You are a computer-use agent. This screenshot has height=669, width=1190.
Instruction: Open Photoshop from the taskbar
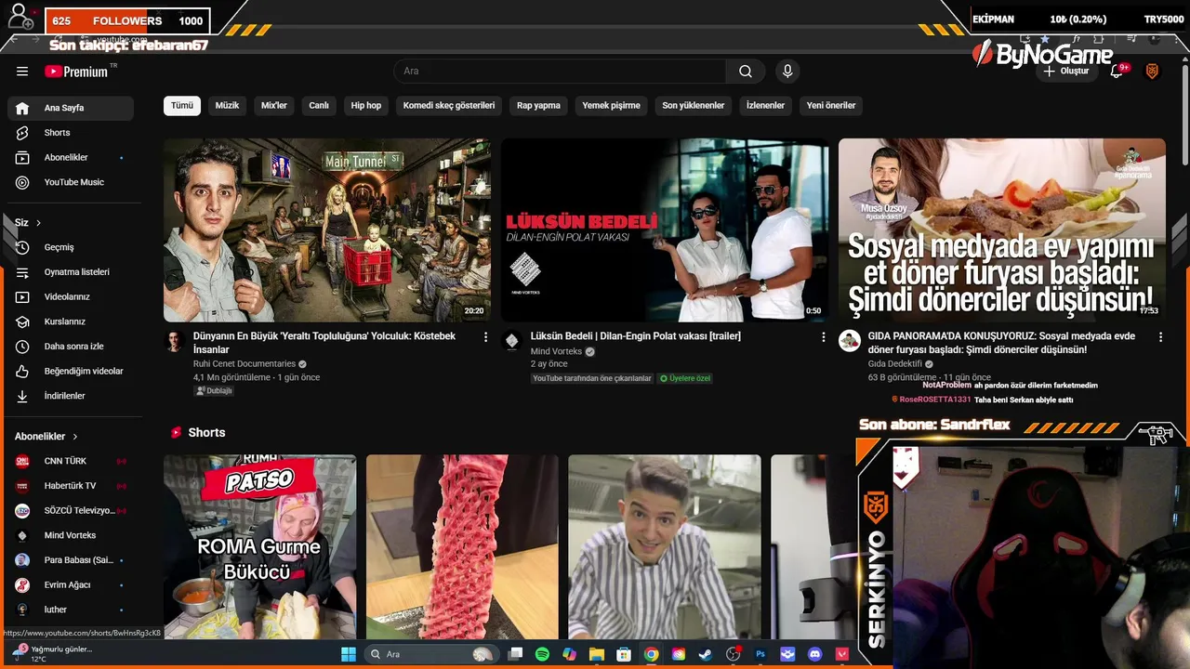click(760, 654)
